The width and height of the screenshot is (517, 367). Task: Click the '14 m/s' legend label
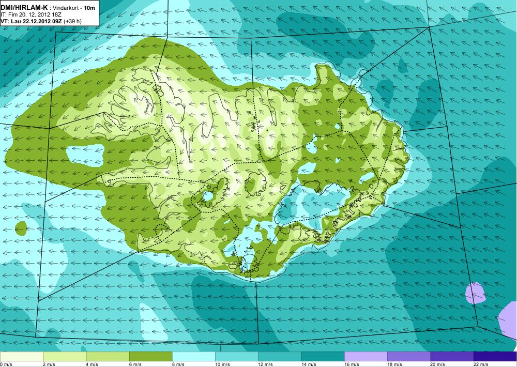(309, 364)
